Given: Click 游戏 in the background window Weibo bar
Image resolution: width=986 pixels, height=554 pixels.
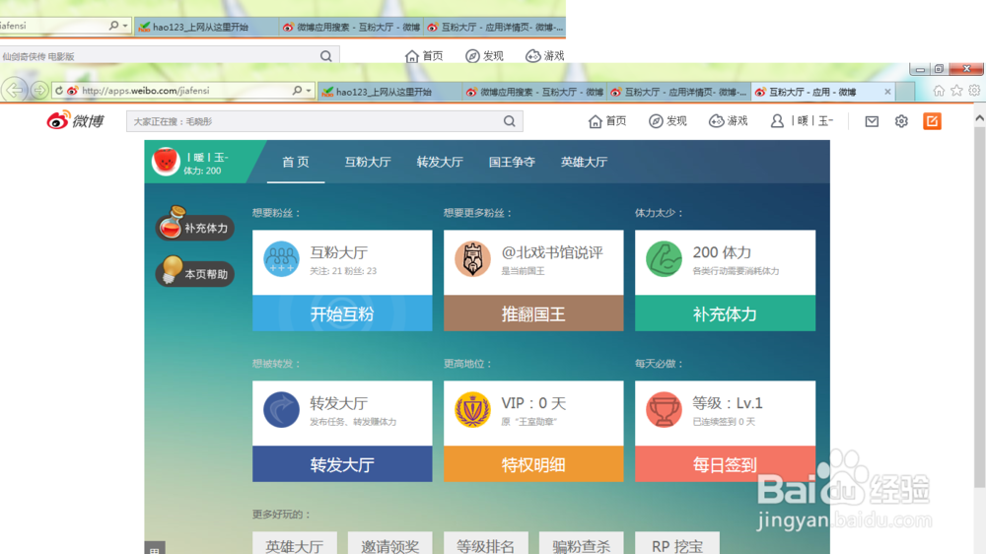Looking at the screenshot, I should [x=544, y=56].
